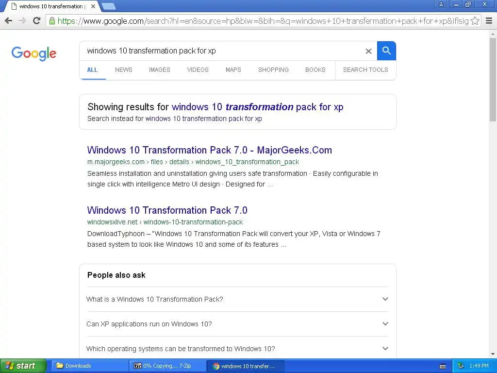Open SEARCH TOOLS options

click(x=365, y=70)
